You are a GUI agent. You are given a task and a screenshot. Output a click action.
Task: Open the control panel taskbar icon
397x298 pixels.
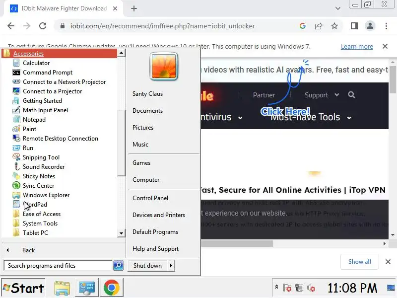coord(86,288)
